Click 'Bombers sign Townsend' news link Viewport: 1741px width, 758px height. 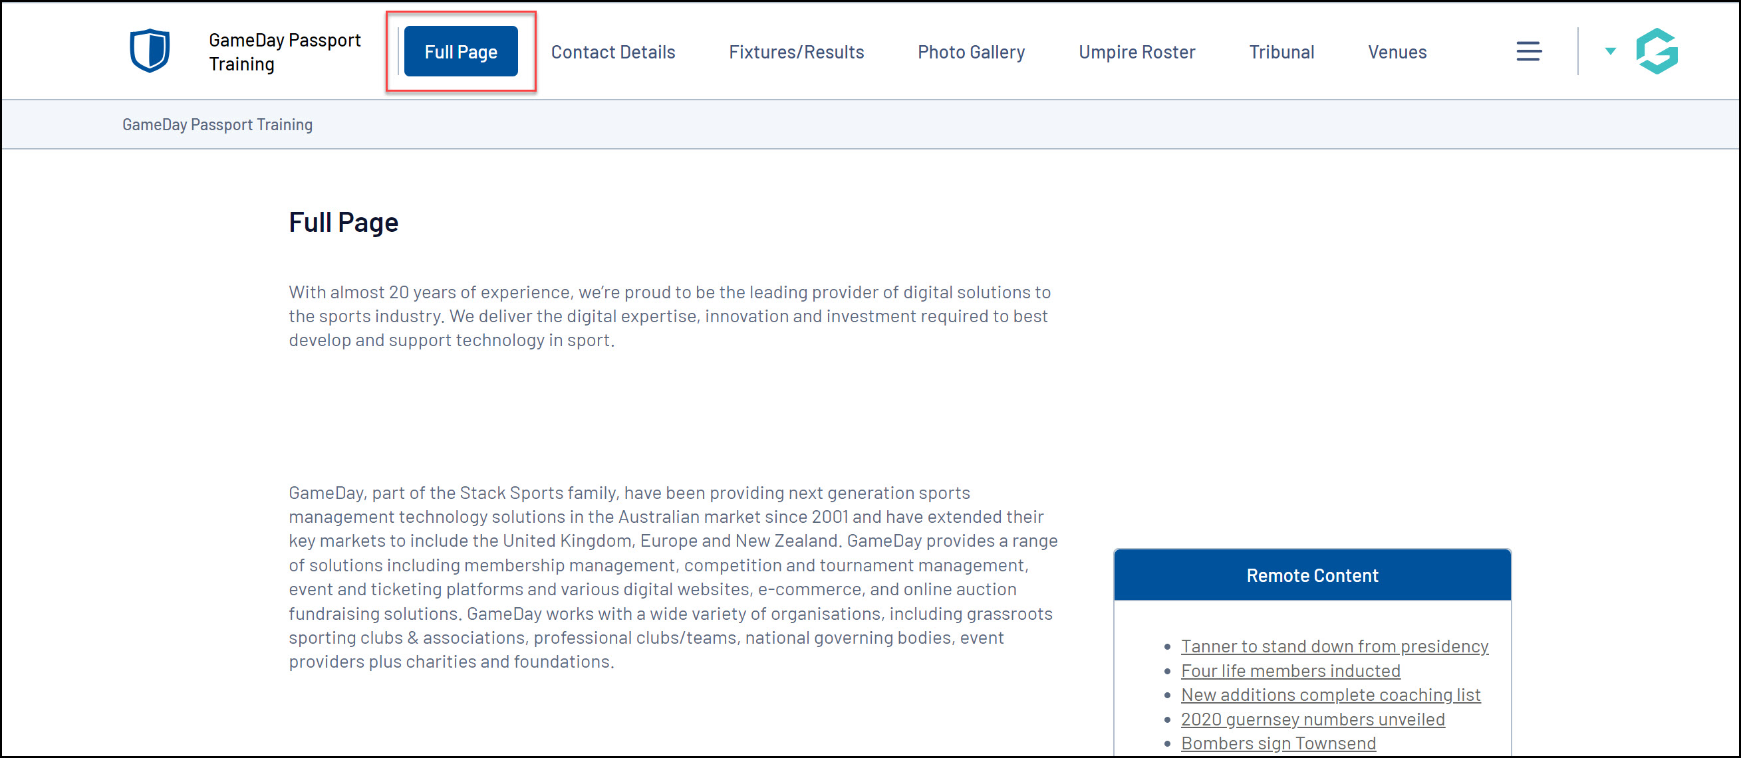(x=1277, y=743)
